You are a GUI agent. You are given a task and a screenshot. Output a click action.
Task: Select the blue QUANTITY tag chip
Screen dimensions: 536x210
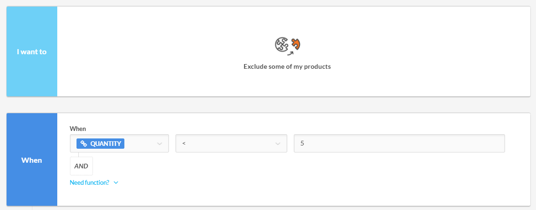pos(100,144)
